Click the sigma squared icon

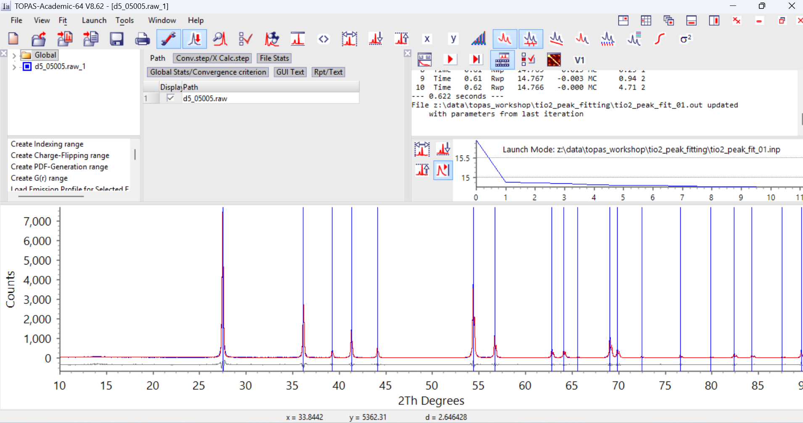(685, 39)
